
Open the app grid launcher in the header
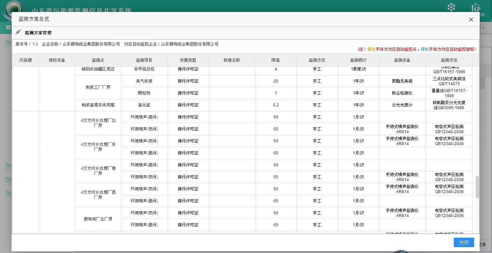(x=451, y=7)
